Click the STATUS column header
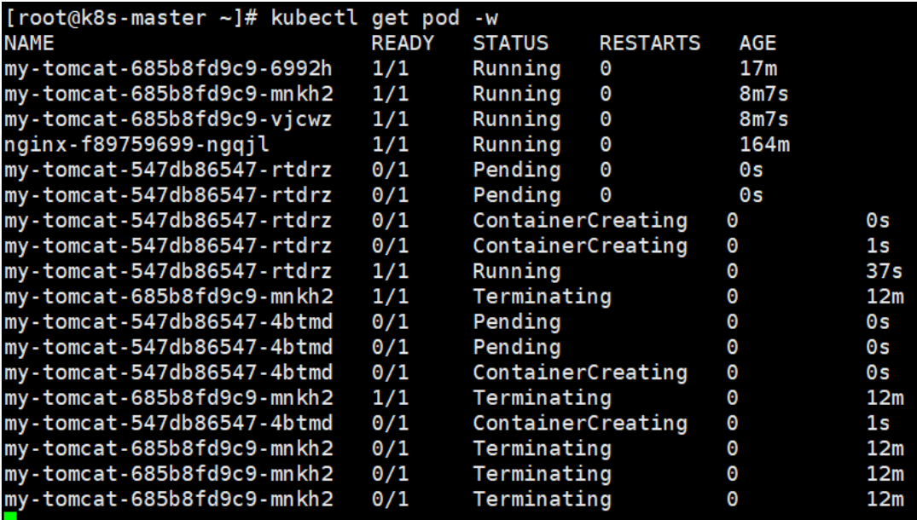 511,43
